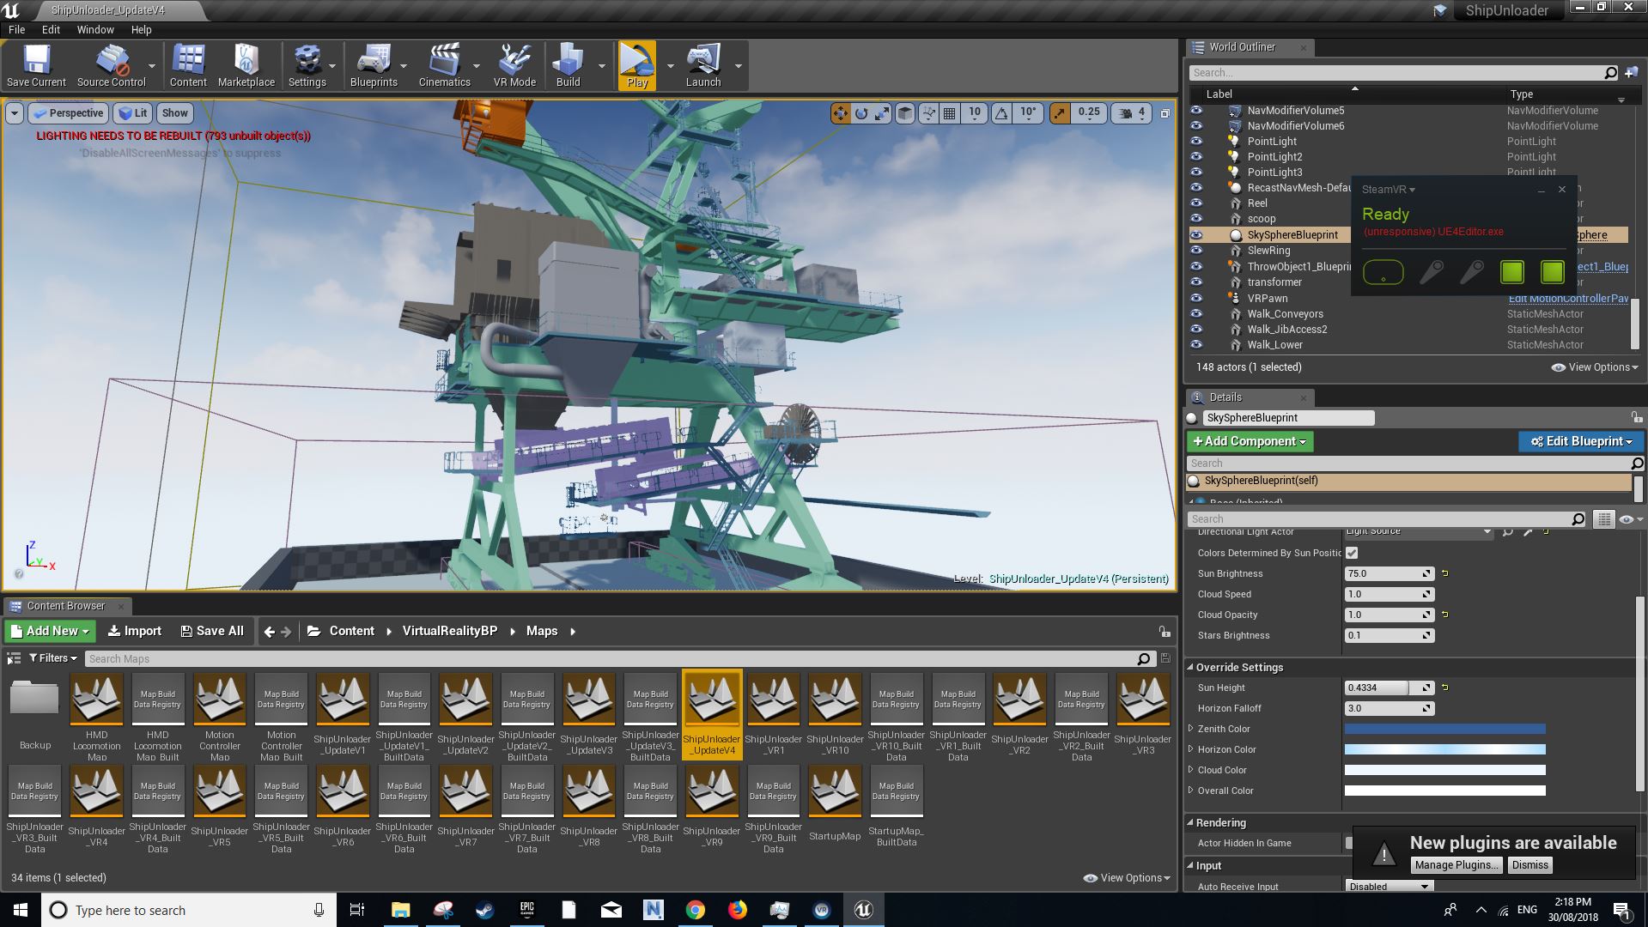
Task: Open Auto Receive Input Disabled dropdown
Action: [1389, 887]
